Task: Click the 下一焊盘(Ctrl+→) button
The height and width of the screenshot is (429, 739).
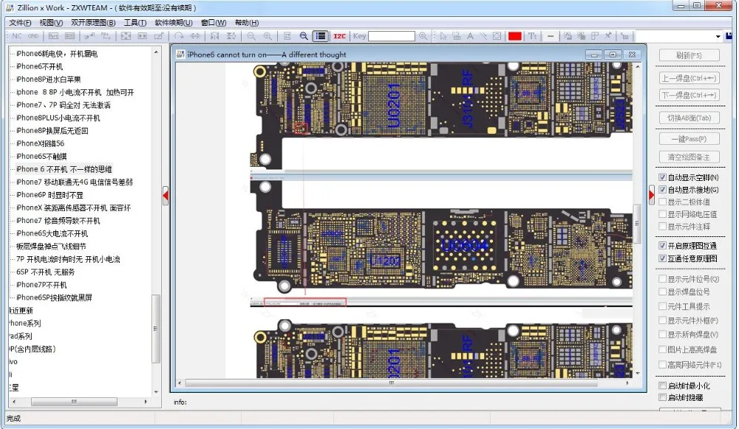Action: click(x=689, y=95)
